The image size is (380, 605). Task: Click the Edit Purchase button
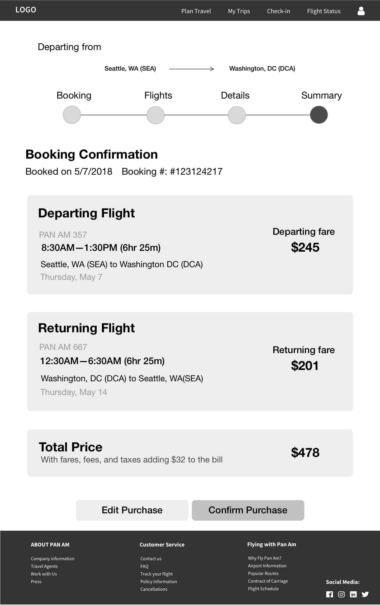(132, 510)
